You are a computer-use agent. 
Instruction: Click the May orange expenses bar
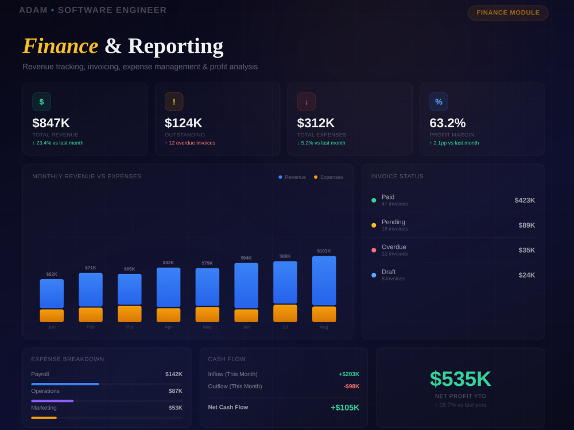[x=207, y=314]
